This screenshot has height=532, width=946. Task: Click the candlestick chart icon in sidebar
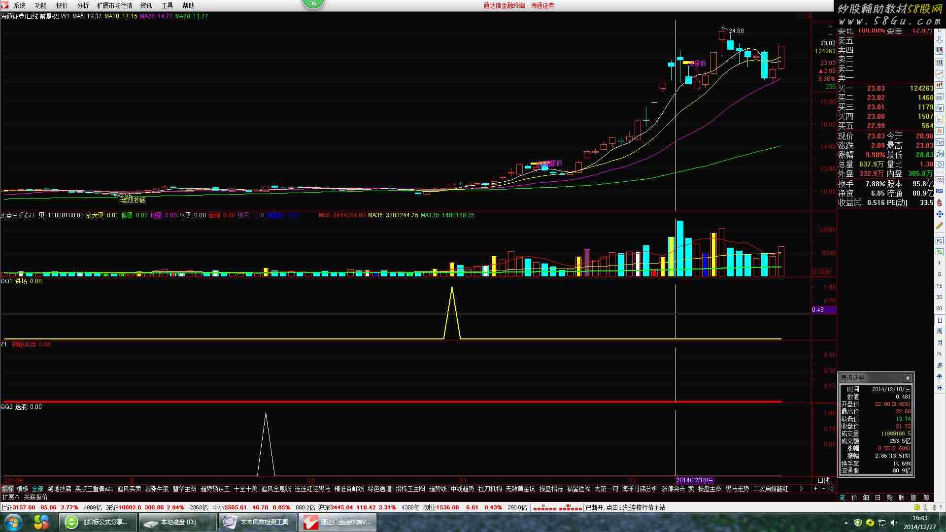point(939,85)
